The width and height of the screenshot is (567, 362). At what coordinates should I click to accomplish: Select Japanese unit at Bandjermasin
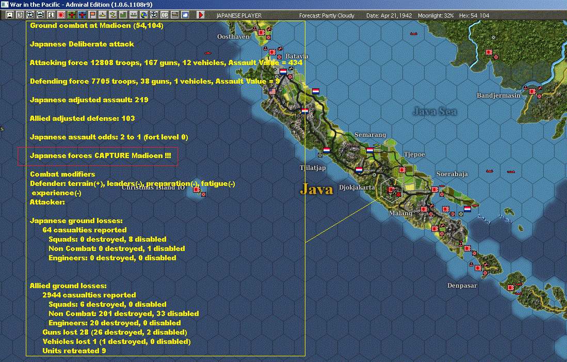(532, 91)
